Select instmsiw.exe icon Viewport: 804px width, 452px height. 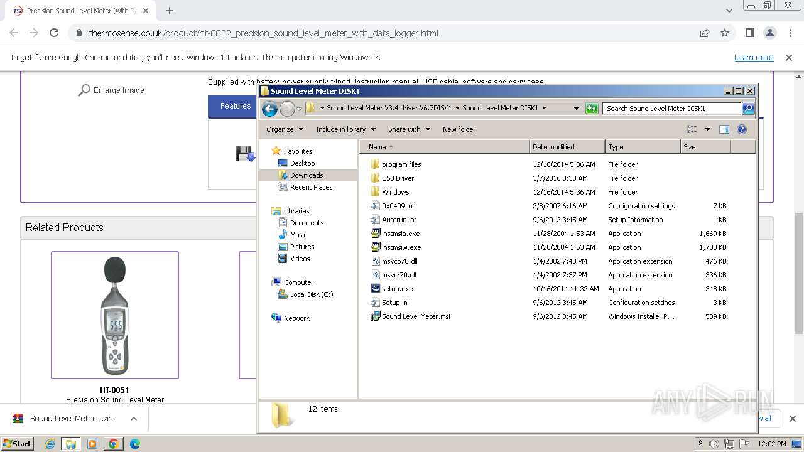[x=375, y=247]
